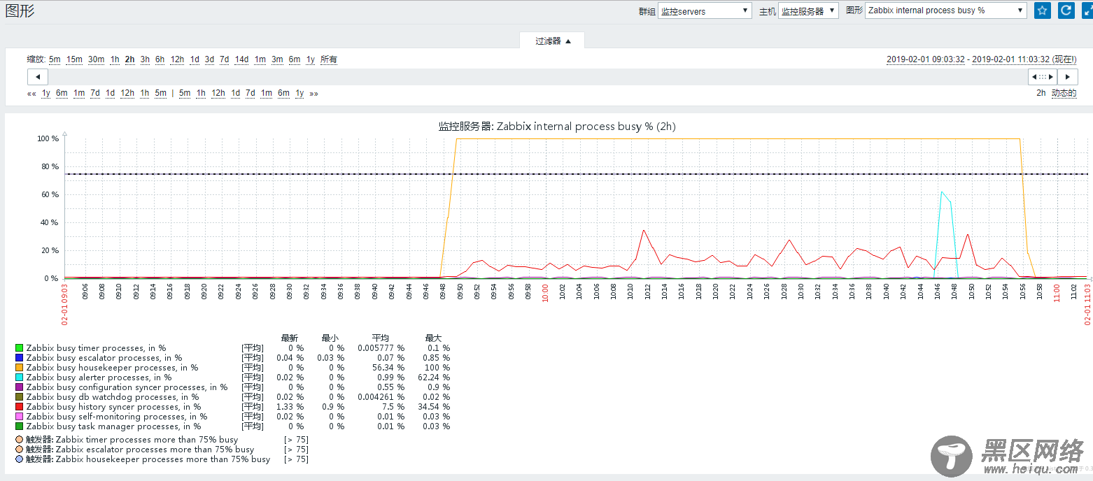1093x481 pixels.
Task: Click cyan swatch for alerter processes
Action: (x=19, y=378)
